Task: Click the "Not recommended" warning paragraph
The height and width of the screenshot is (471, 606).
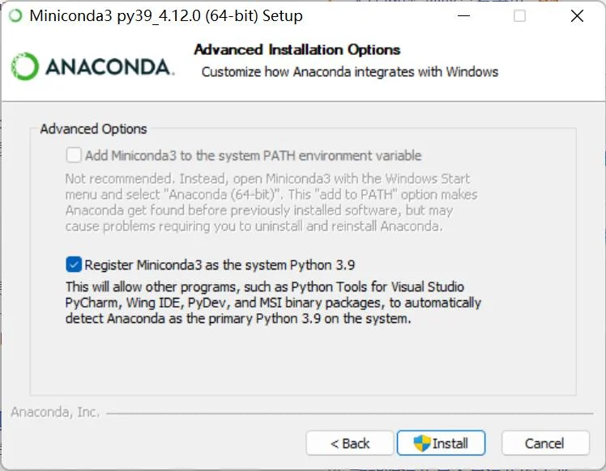Action: pos(271,202)
